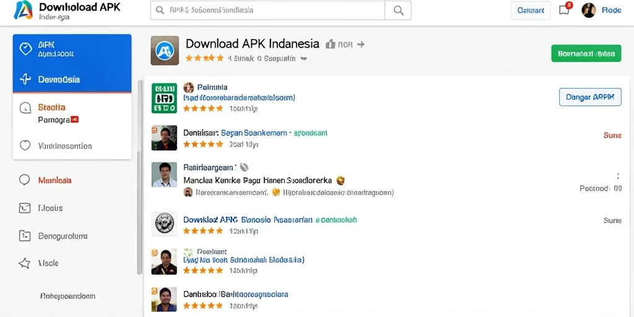This screenshot has width=634, height=317.
Task: Click the arrow icon after the title
Action: tap(361, 45)
